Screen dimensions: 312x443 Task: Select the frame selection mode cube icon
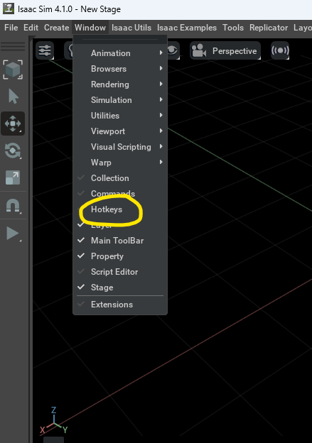[13, 70]
